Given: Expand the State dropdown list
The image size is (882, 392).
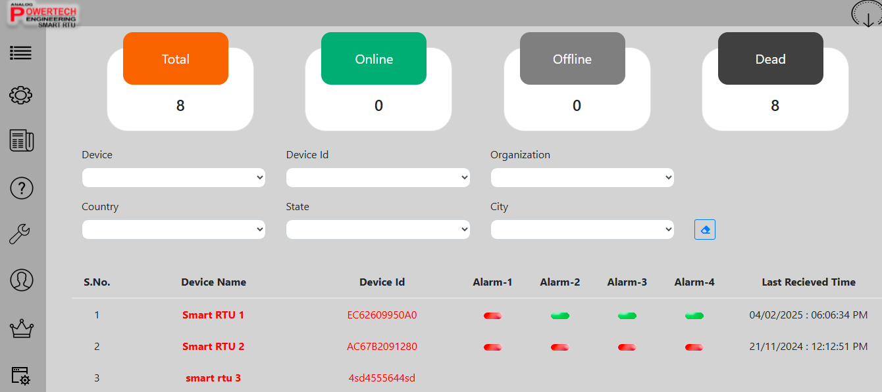Looking at the screenshot, I should pyautogui.click(x=378, y=230).
